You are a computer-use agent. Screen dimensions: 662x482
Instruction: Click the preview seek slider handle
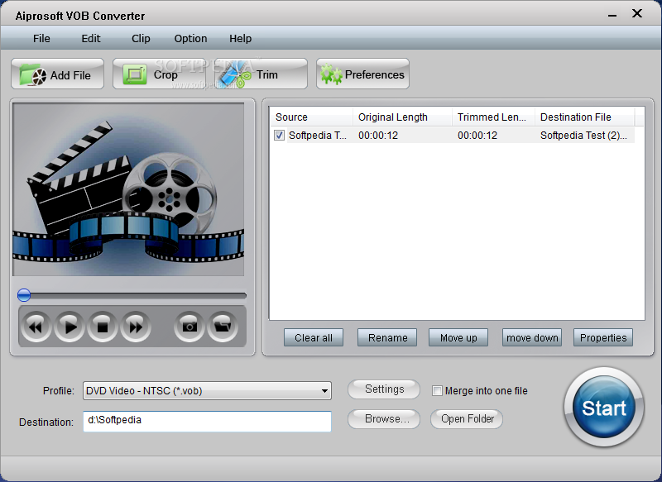point(24,295)
